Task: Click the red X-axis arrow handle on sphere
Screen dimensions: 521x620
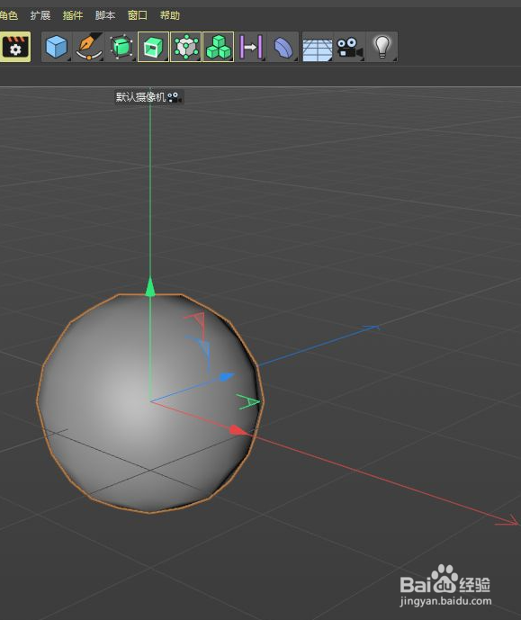Action: coord(238,431)
